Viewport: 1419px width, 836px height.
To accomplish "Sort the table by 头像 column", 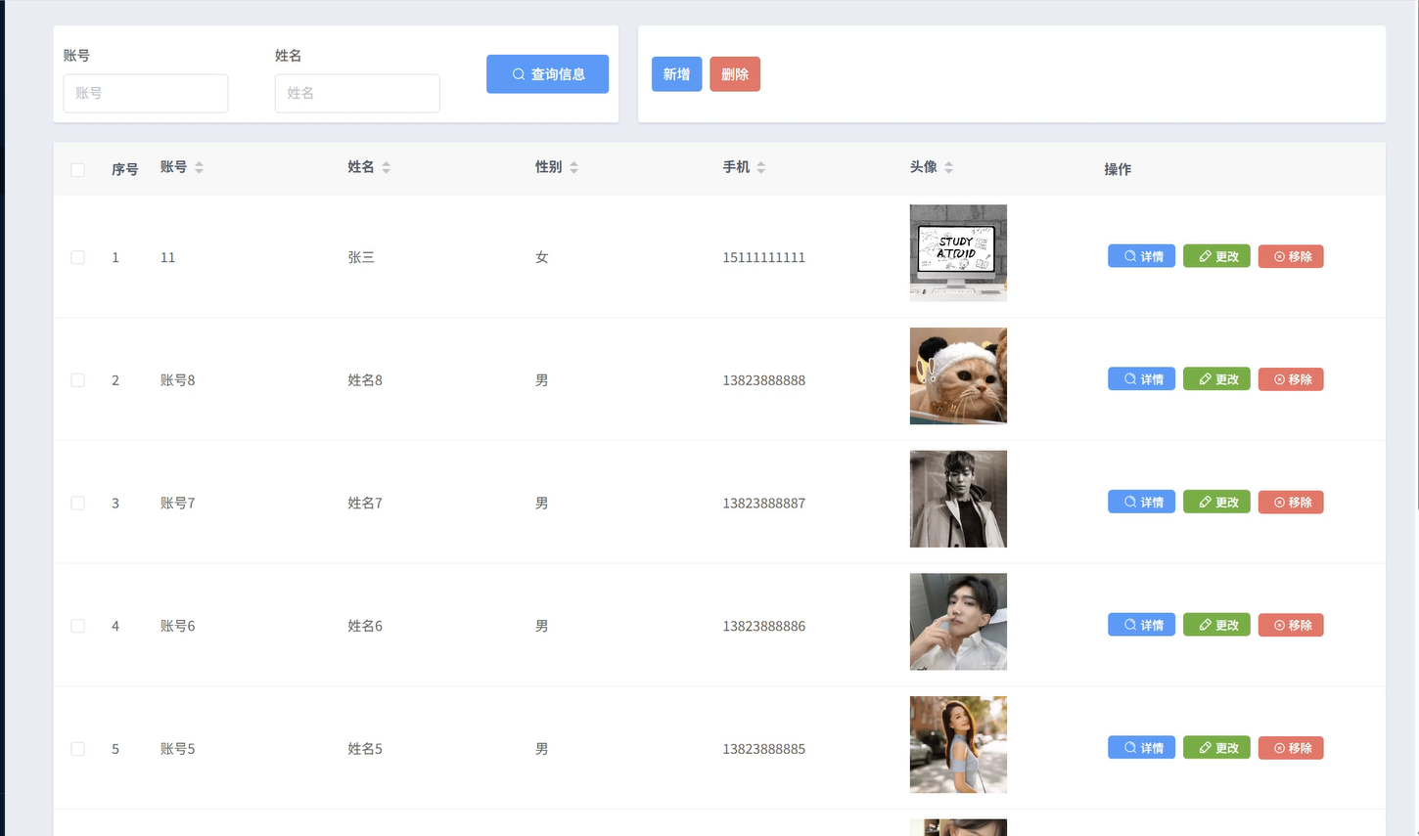I will 948,168.
